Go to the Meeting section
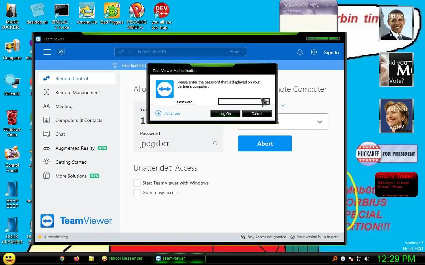425x265 pixels. point(77,106)
